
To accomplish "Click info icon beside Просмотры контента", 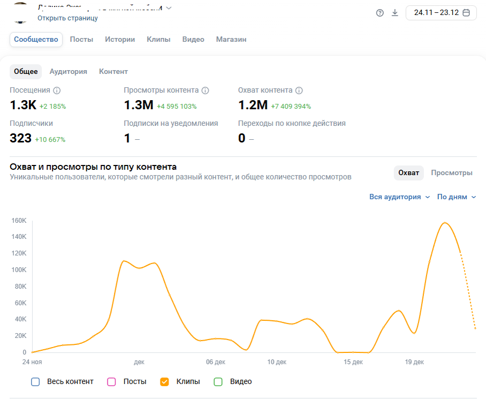I will coord(205,90).
